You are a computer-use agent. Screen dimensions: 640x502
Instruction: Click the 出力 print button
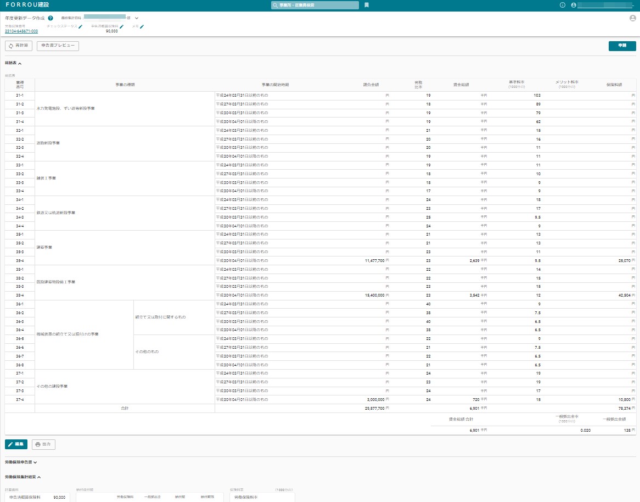pos(43,444)
